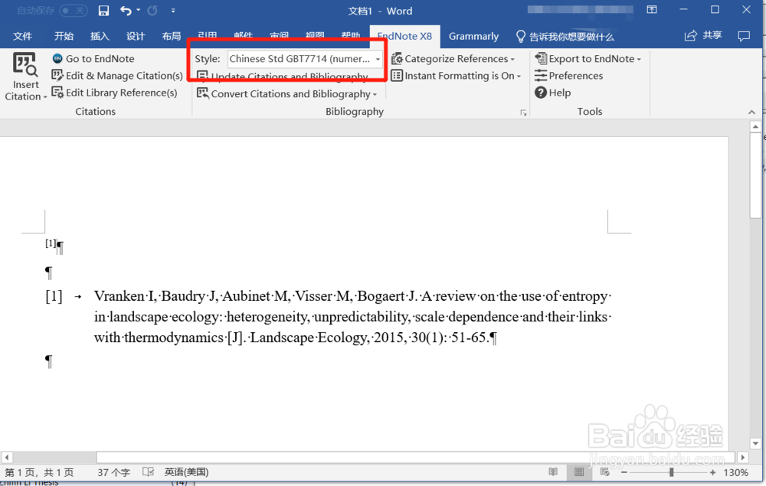Click Go to EndNote
This screenshot has width=766, height=486.
tap(93, 59)
